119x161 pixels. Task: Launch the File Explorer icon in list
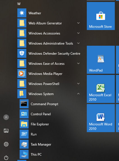24,124
